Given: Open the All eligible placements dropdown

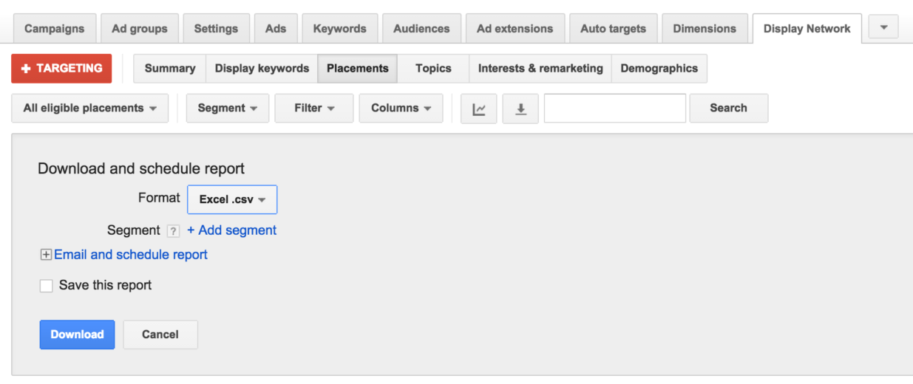Looking at the screenshot, I should pyautogui.click(x=90, y=108).
